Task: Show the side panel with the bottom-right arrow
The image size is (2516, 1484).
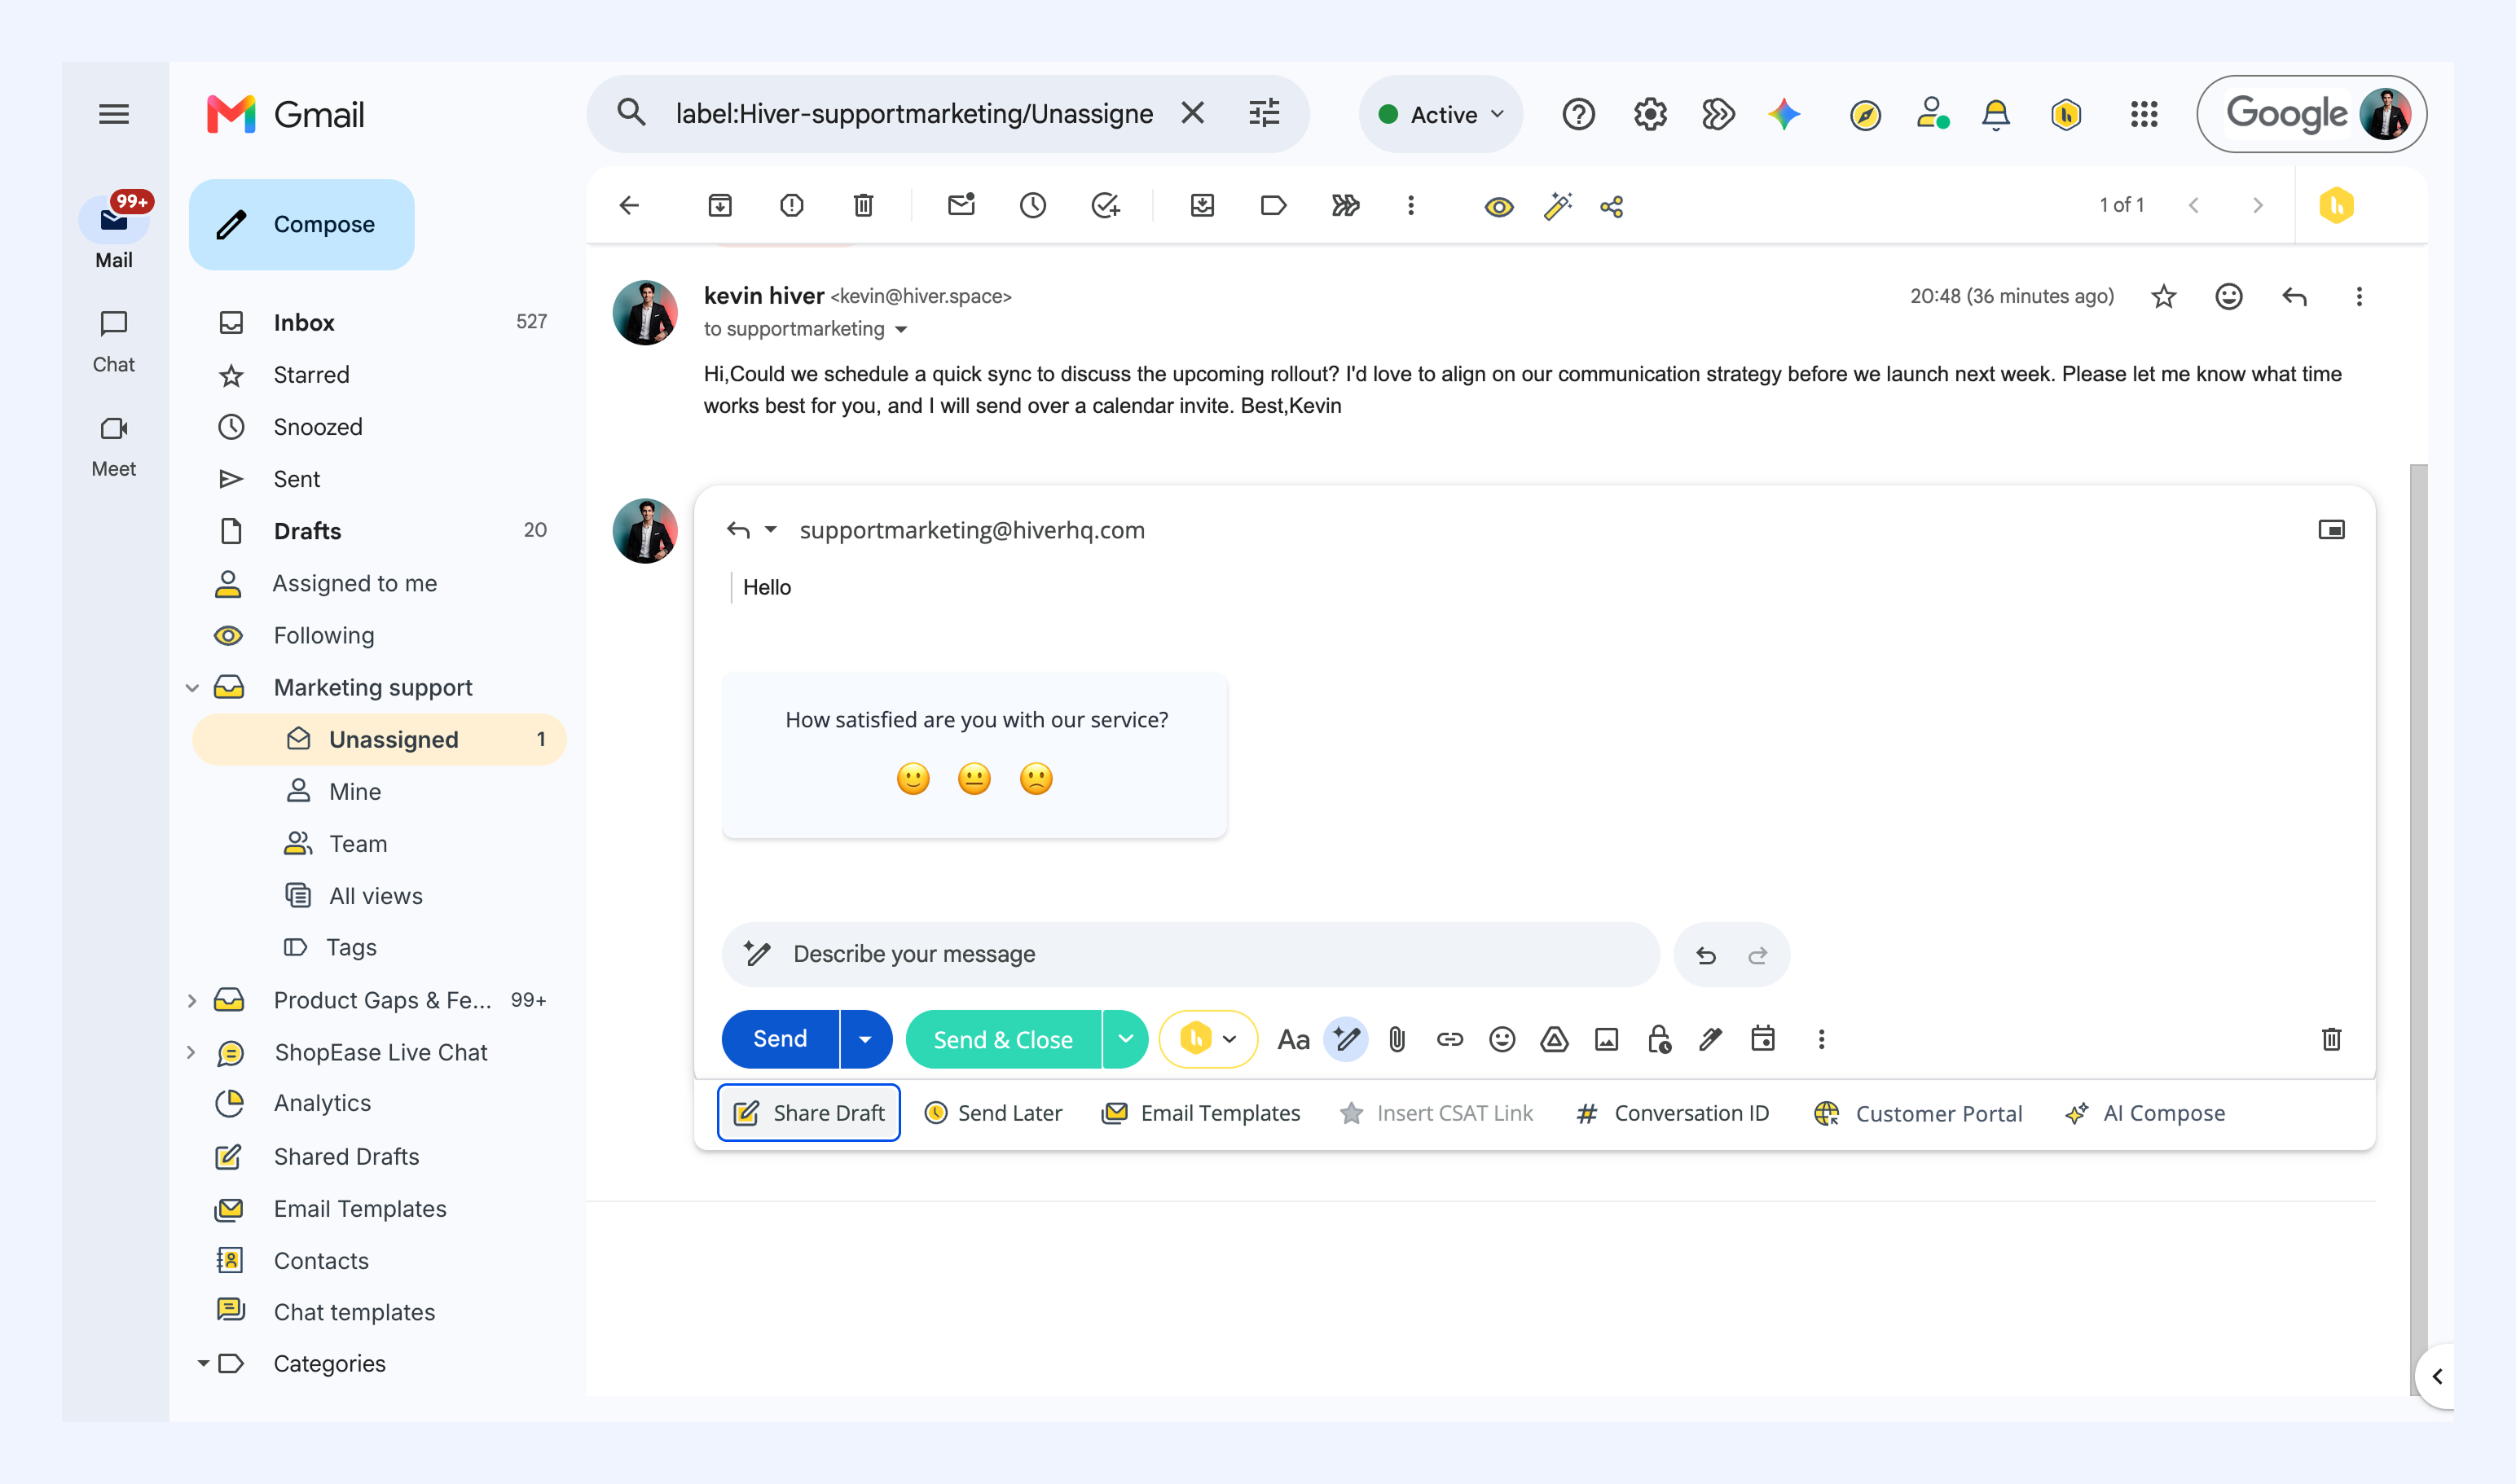Action: 2437,1377
